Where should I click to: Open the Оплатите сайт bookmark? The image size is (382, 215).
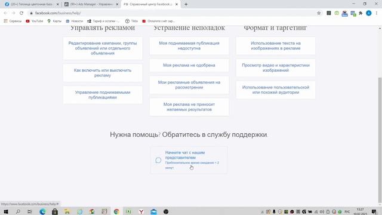159,21
